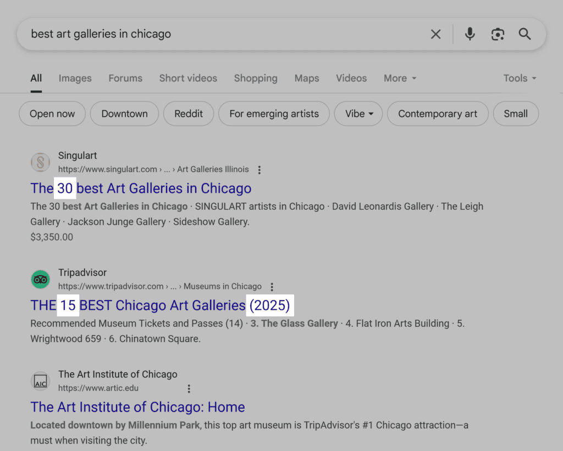The image size is (563, 451).
Task: Enable the Open now filter
Action: coord(52,114)
